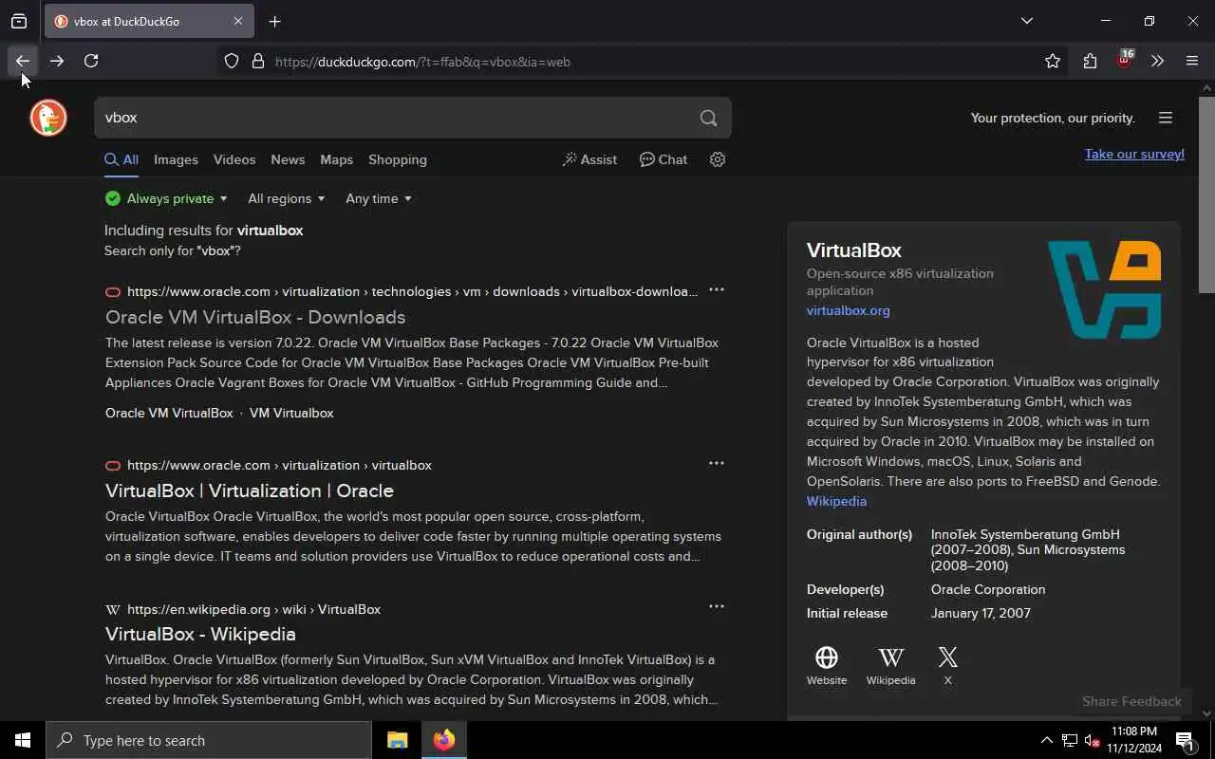Go forward with the forward arrow

point(57,61)
